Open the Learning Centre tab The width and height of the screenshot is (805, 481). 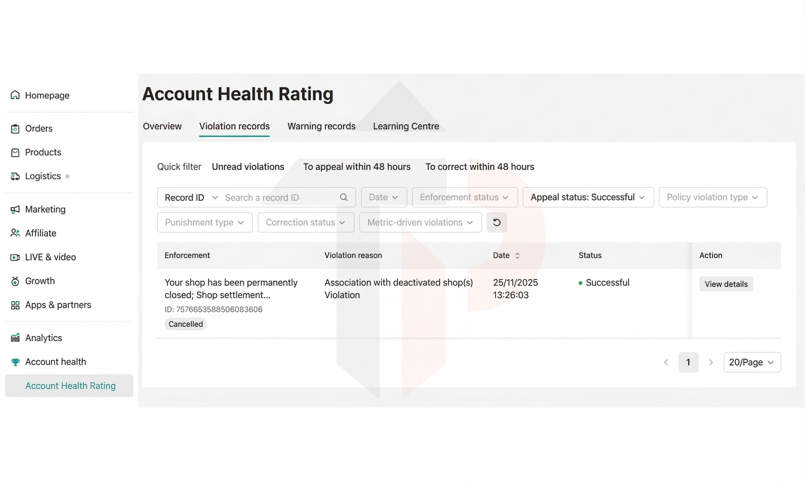pos(406,126)
